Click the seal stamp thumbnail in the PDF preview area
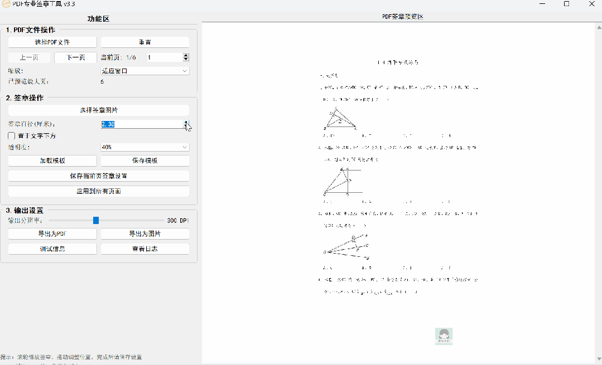Image resolution: width=602 pixels, height=365 pixels. (444, 336)
